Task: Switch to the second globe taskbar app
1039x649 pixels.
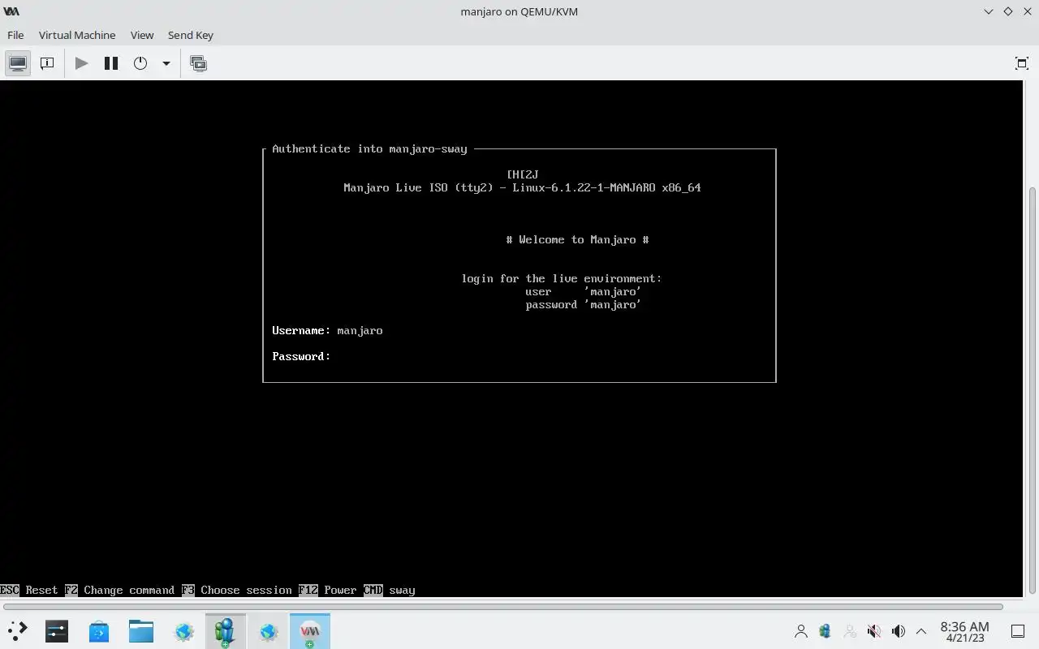Action: point(268,631)
